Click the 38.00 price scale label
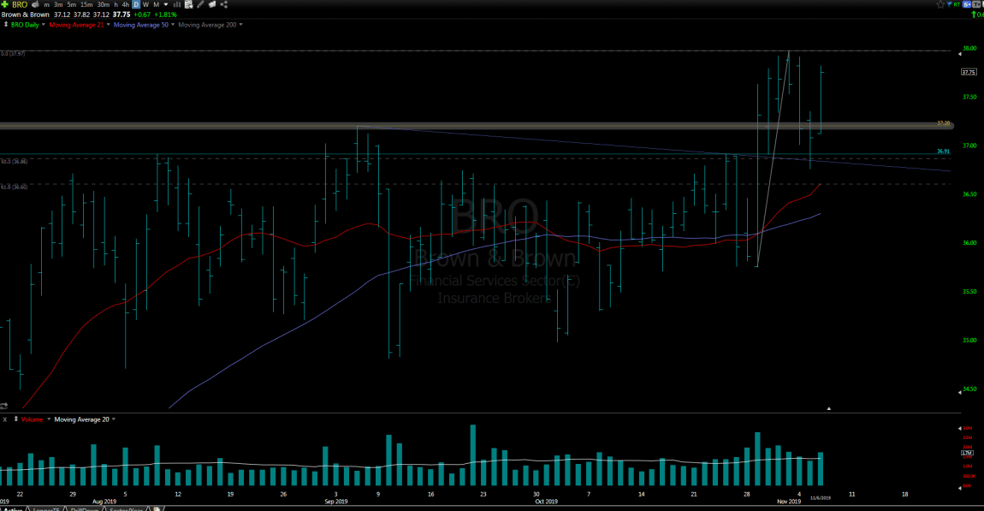This screenshot has width=984, height=511. pos(969,48)
